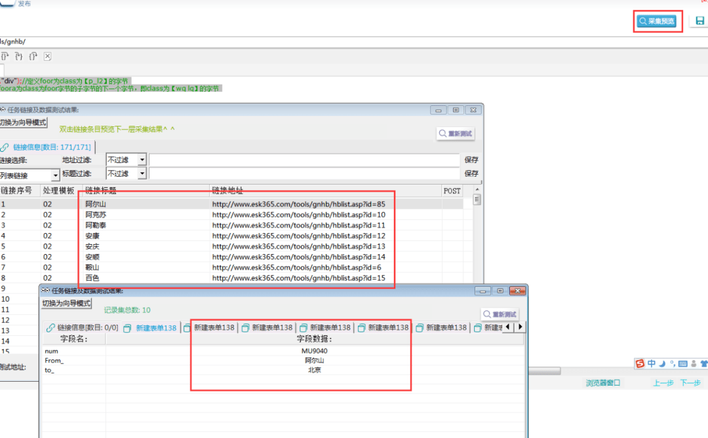The image size is (708, 438).
Task: Click 保存 beside the 地址过滤 field
Action: pyautogui.click(x=471, y=160)
